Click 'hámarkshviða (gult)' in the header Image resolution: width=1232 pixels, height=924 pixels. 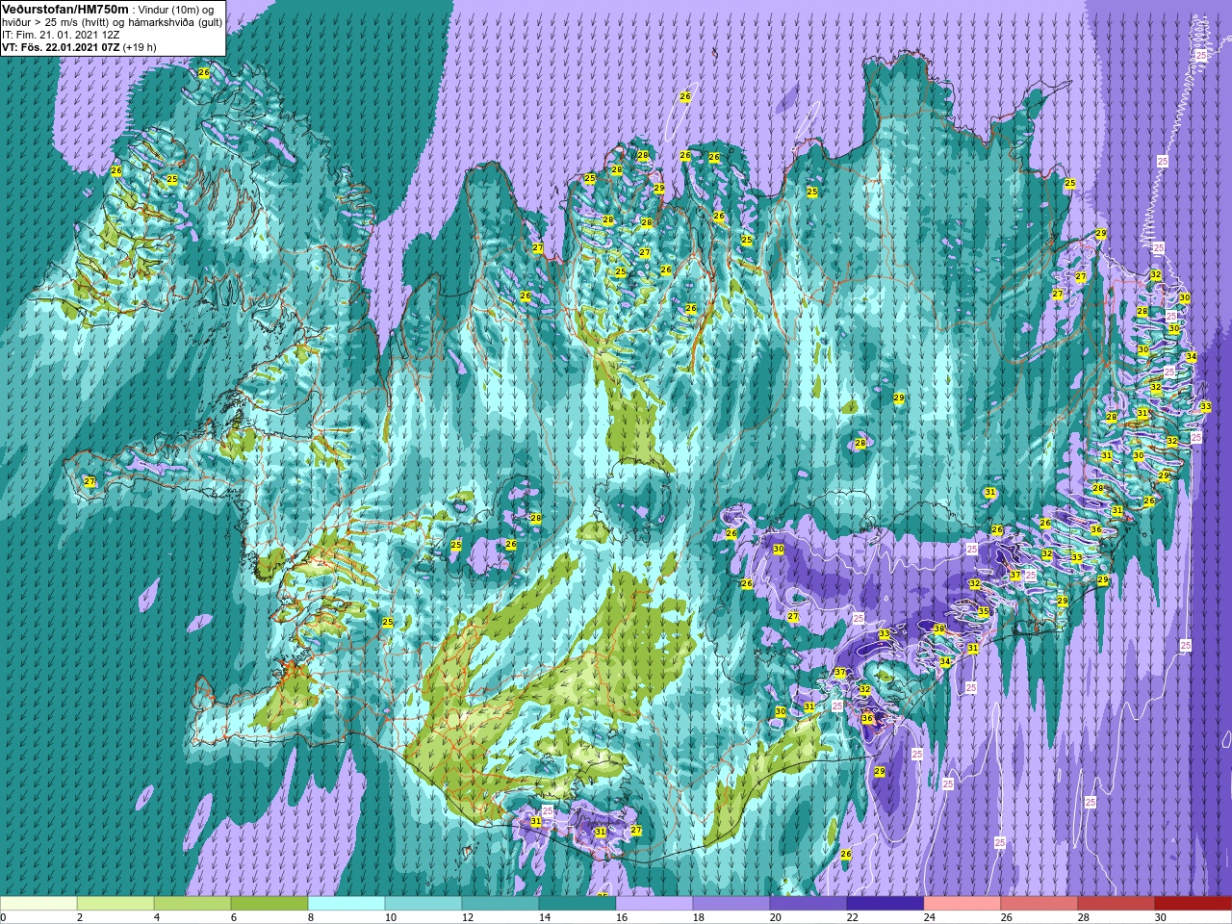173,21
